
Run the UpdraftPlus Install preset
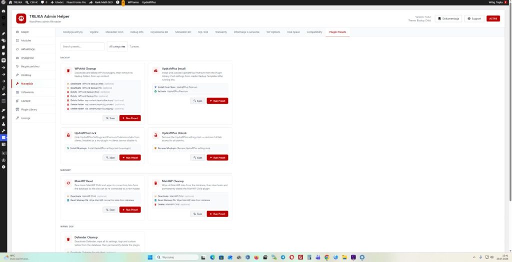(217, 101)
